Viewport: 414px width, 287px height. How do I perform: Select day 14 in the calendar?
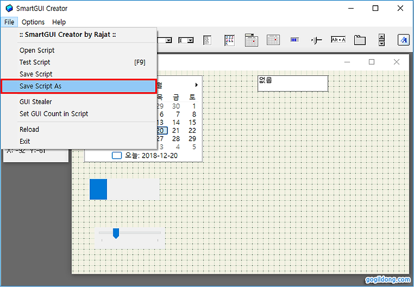coord(176,123)
